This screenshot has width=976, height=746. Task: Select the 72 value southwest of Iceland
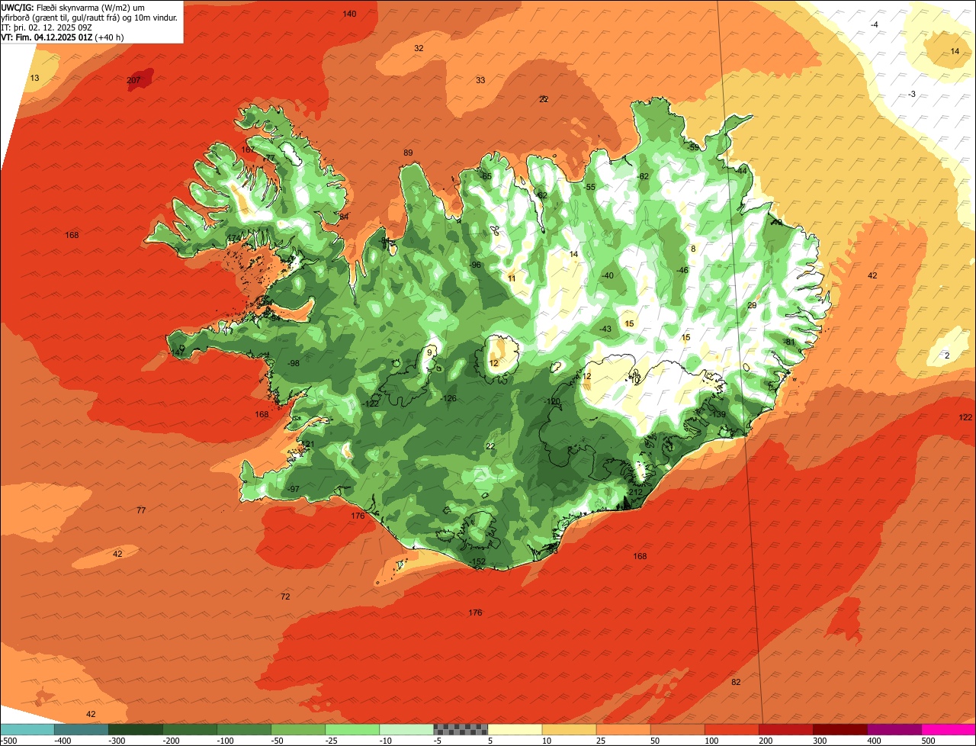tap(285, 596)
